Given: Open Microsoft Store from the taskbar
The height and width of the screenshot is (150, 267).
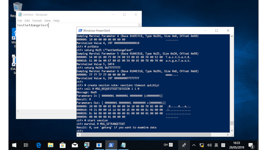Looking at the screenshot, I should point(62,145).
